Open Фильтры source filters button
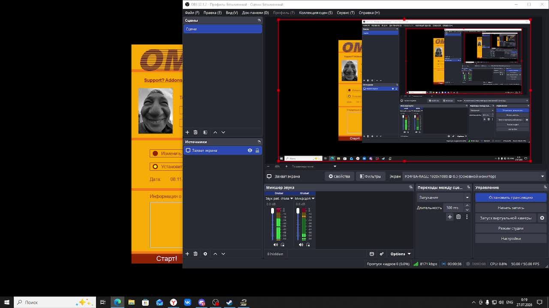The width and height of the screenshot is (549, 308). tap(370, 176)
